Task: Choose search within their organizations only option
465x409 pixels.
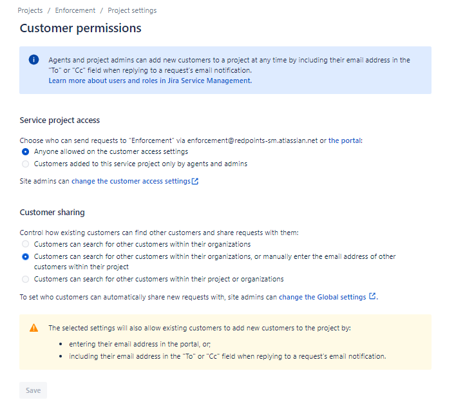Action: [x=26, y=244]
